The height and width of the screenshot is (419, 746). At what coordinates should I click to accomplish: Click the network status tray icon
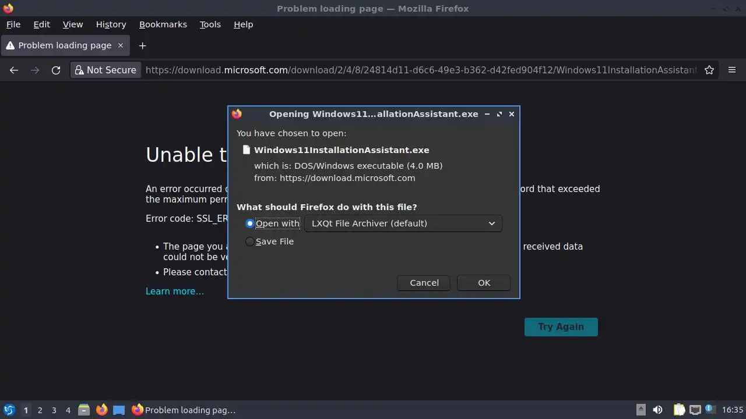pos(695,410)
